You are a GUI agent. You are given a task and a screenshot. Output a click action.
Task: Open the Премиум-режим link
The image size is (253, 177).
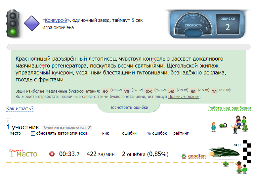coord(184,97)
